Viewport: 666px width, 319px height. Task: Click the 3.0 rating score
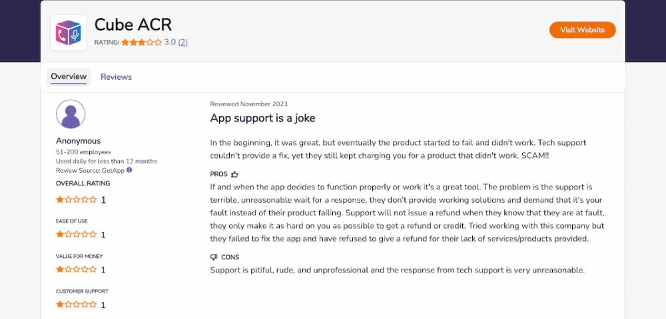click(170, 43)
